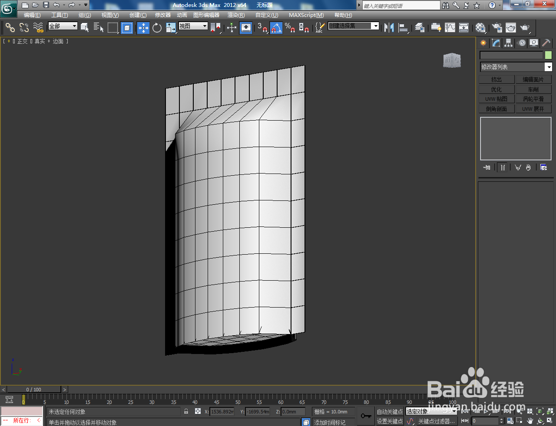Choose Rectangular Selection Region tool
The height and width of the screenshot is (426, 556).
(113, 28)
